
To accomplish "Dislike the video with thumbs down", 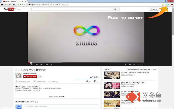I will click(x=96, y=81).
